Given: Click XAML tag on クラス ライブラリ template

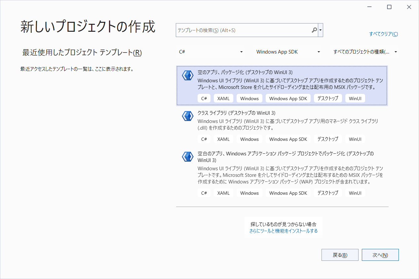Looking at the screenshot, I should point(223,139).
